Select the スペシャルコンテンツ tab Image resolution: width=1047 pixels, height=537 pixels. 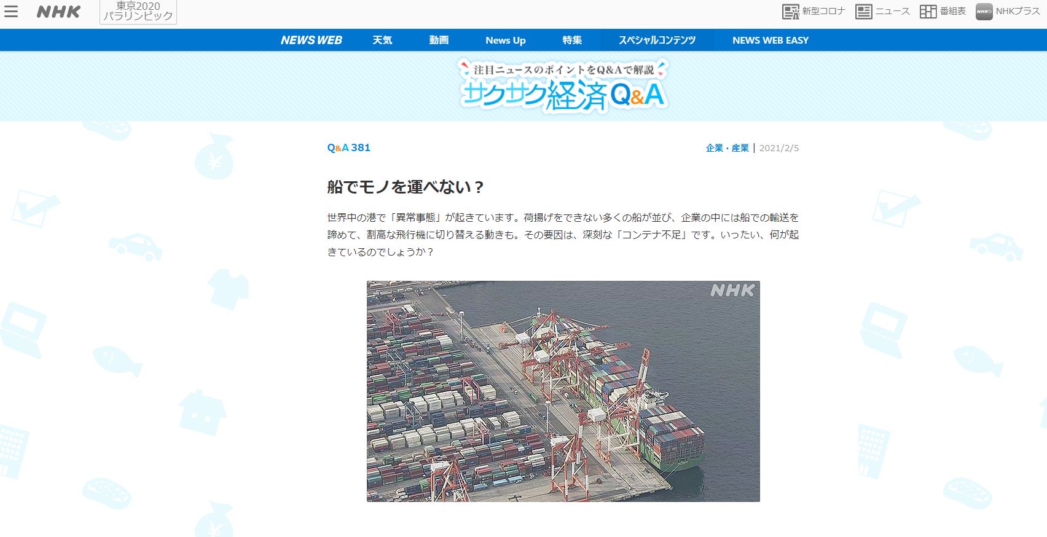point(657,40)
